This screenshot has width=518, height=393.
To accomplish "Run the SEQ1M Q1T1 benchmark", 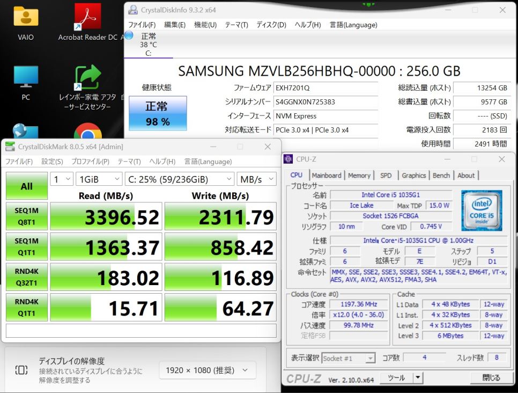I will click(x=27, y=246).
